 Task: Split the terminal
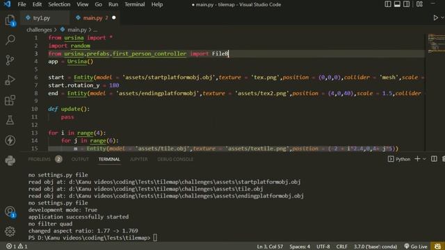[x=434, y=159]
